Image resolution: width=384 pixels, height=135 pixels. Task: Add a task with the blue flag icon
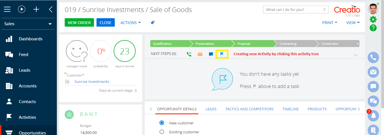(222, 54)
